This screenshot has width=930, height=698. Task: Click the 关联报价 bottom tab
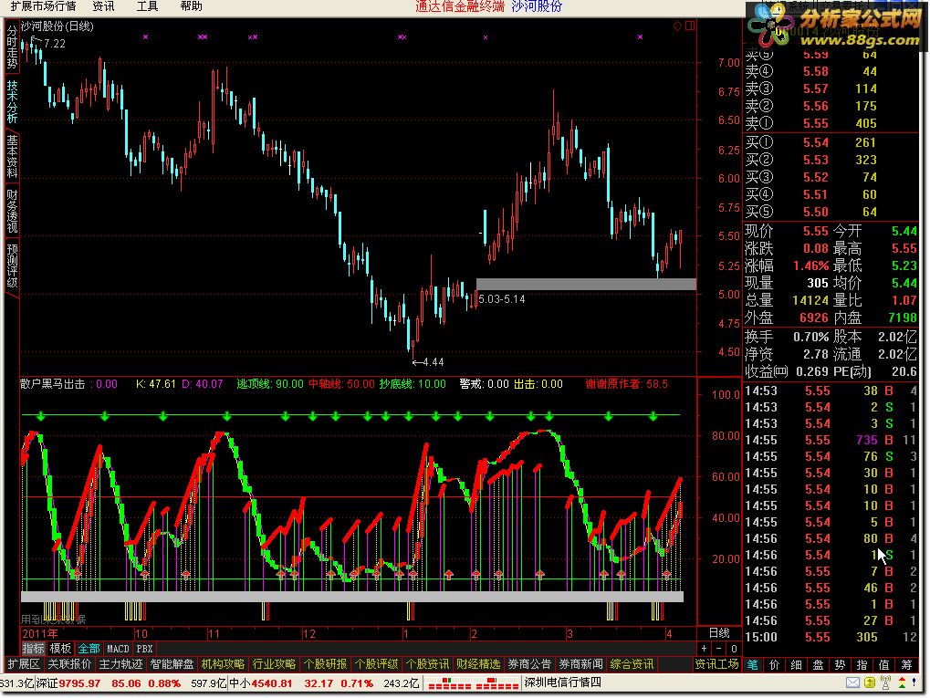click(x=70, y=664)
